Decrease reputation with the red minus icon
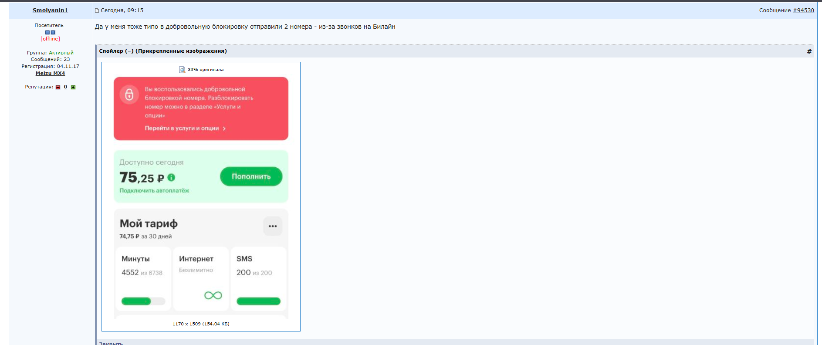Image resolution: width=822 pixels, height=345 pixels. coord(58,87)
